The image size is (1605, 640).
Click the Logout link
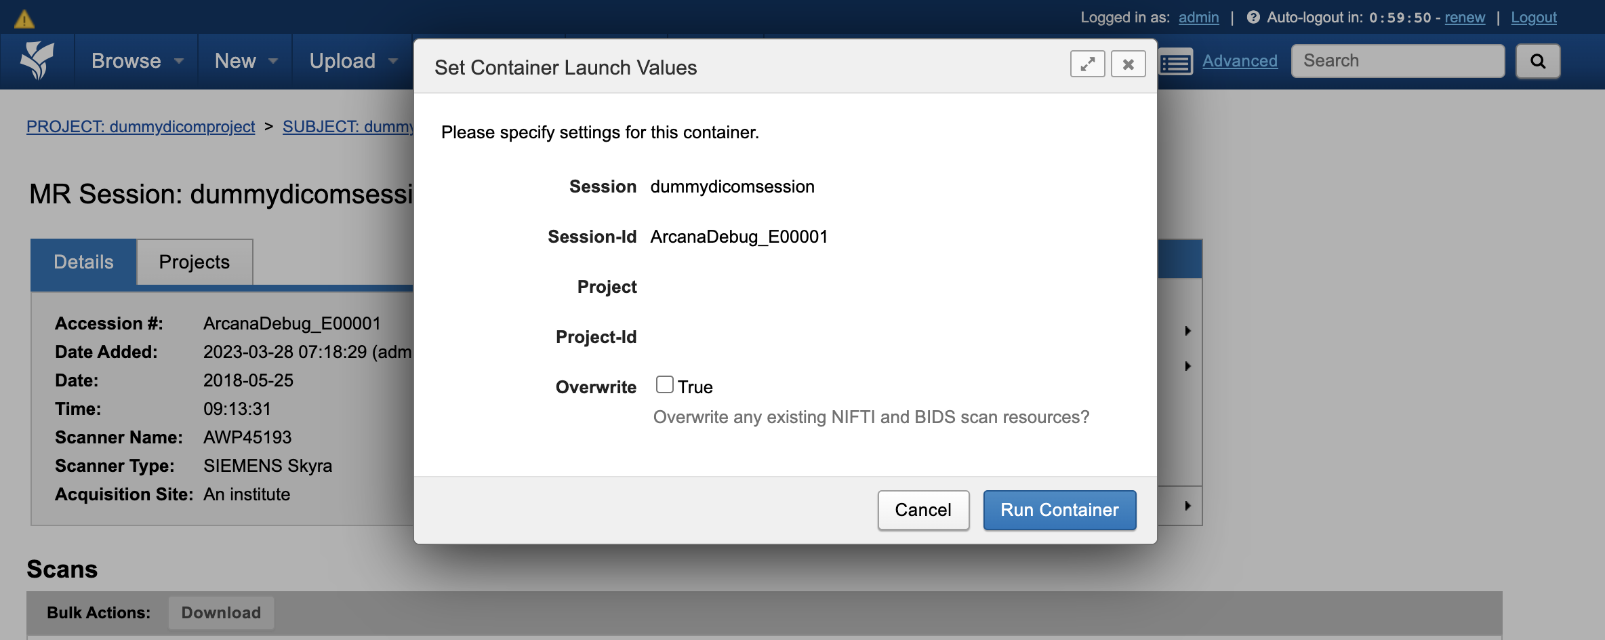pos(1534,18)
